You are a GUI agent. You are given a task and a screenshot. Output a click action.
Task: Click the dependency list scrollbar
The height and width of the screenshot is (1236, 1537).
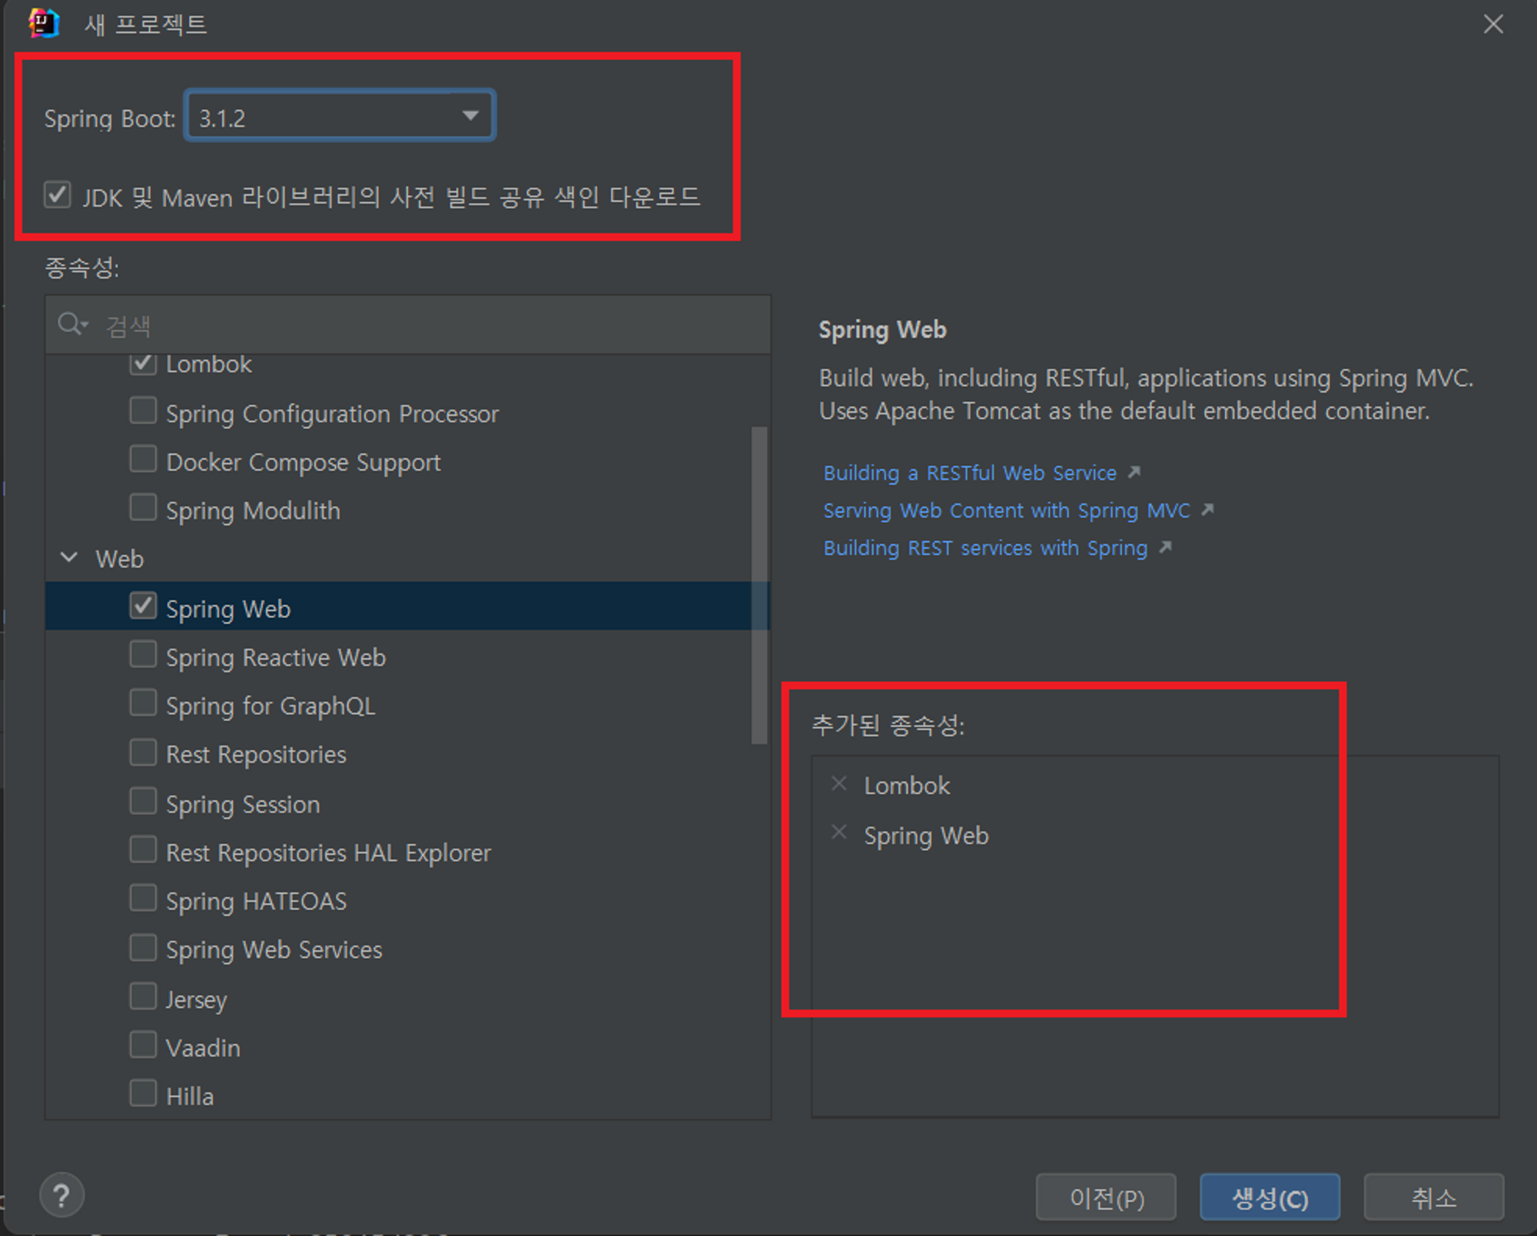[x=759, y=584]
